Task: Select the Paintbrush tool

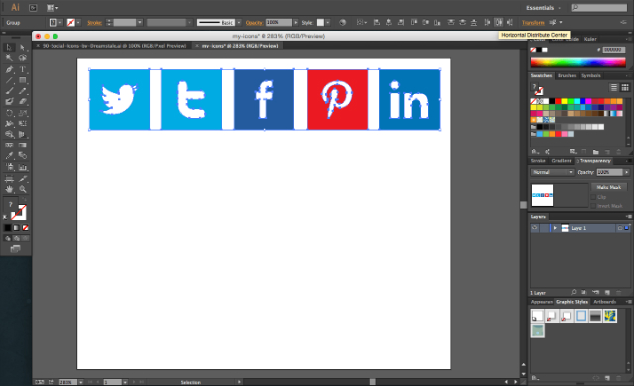Action: [9, 91]
